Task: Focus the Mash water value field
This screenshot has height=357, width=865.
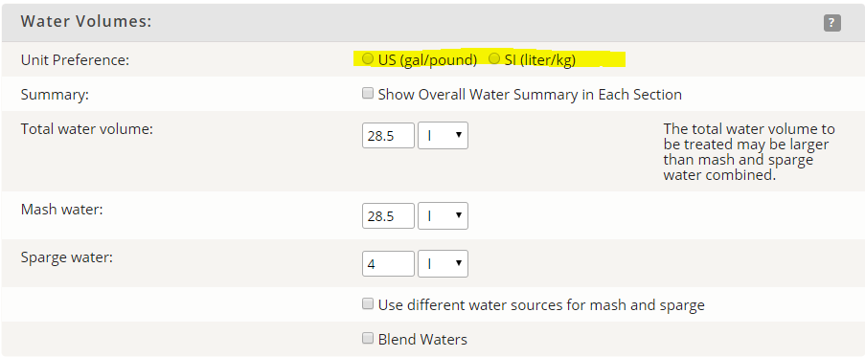Action: click(388, 216)
